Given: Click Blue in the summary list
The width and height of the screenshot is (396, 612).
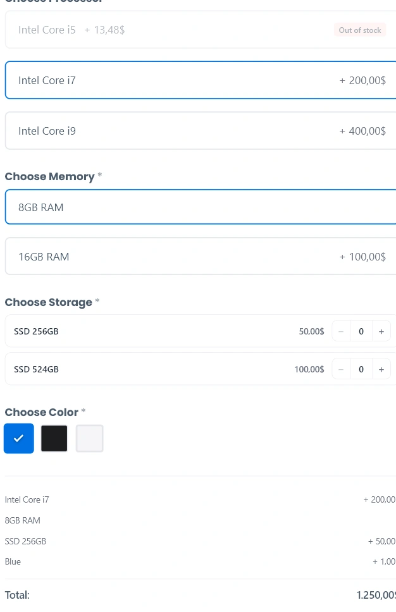Looking at the screenshot, I should [x=13, y=561].
